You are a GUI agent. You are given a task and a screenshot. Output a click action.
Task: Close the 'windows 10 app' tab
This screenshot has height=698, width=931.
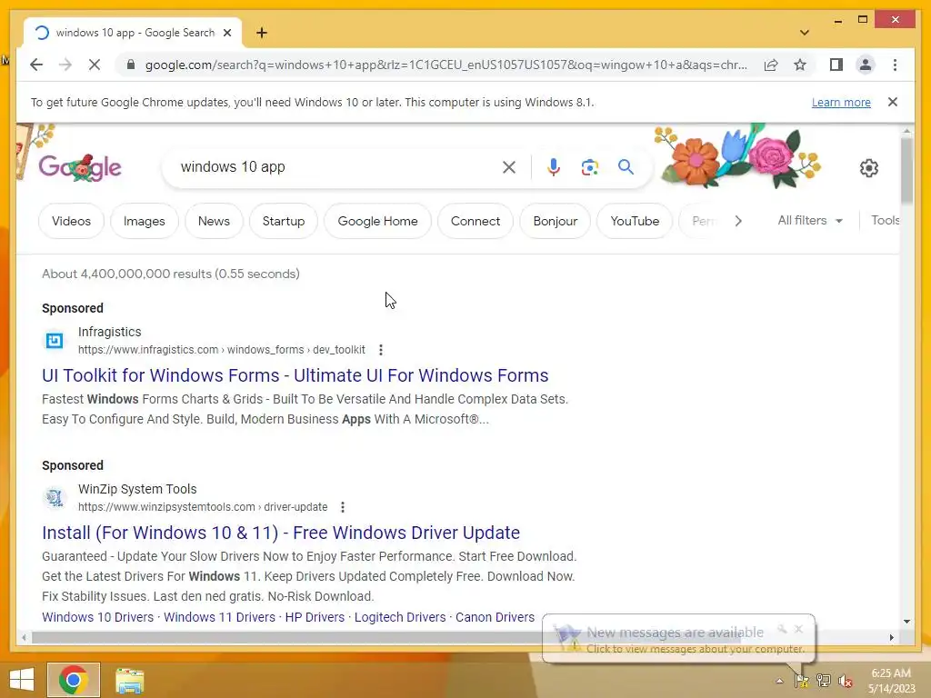pyautogui.click(x=226, y=33)
